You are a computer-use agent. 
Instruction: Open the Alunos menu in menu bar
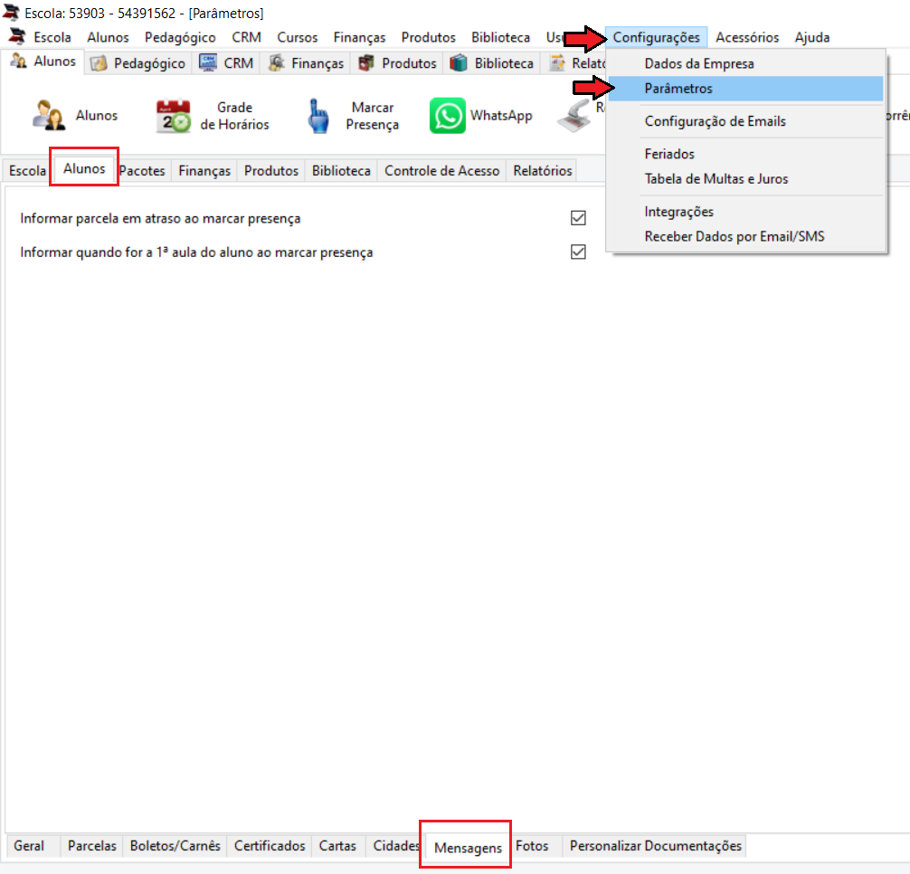click(108, 37)
